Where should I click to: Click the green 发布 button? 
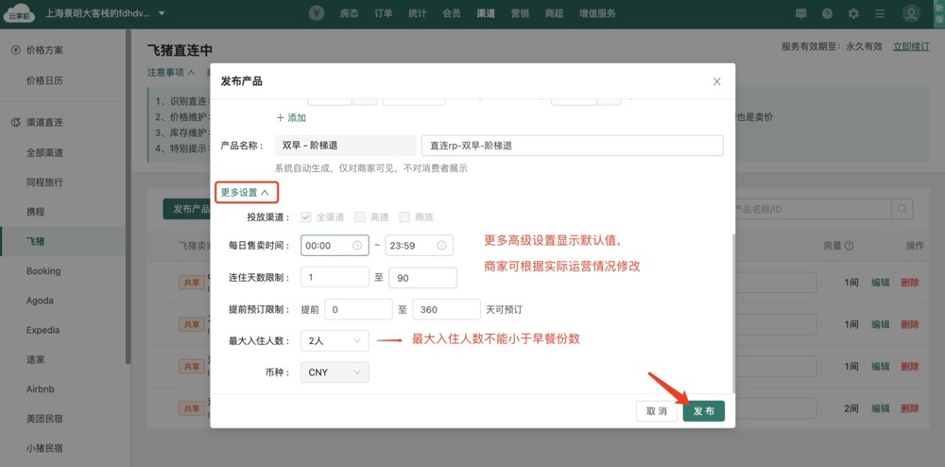pyautogui.click(x=704, y=411)
